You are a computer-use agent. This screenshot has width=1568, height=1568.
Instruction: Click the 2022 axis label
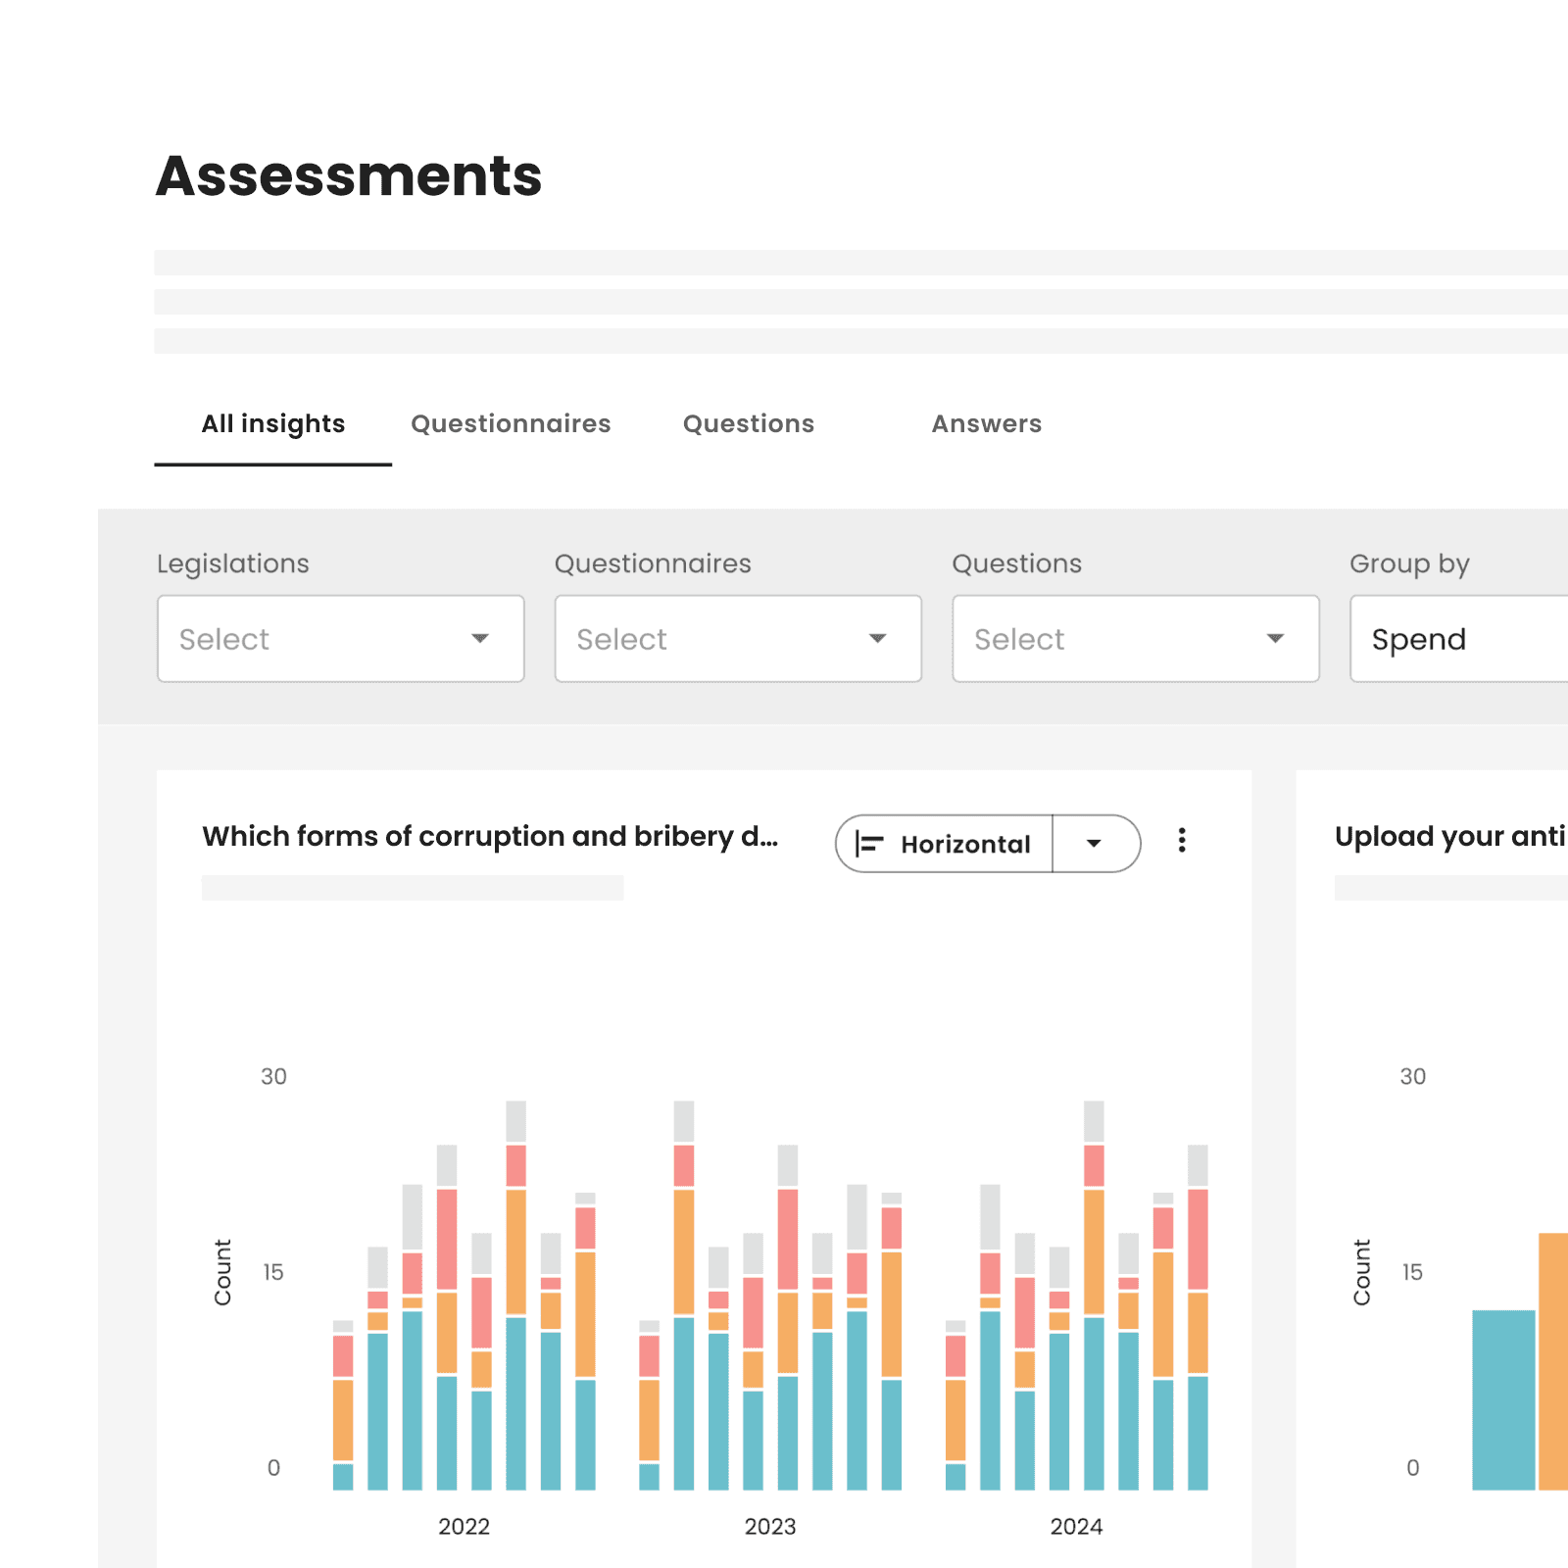(464, 1526)
